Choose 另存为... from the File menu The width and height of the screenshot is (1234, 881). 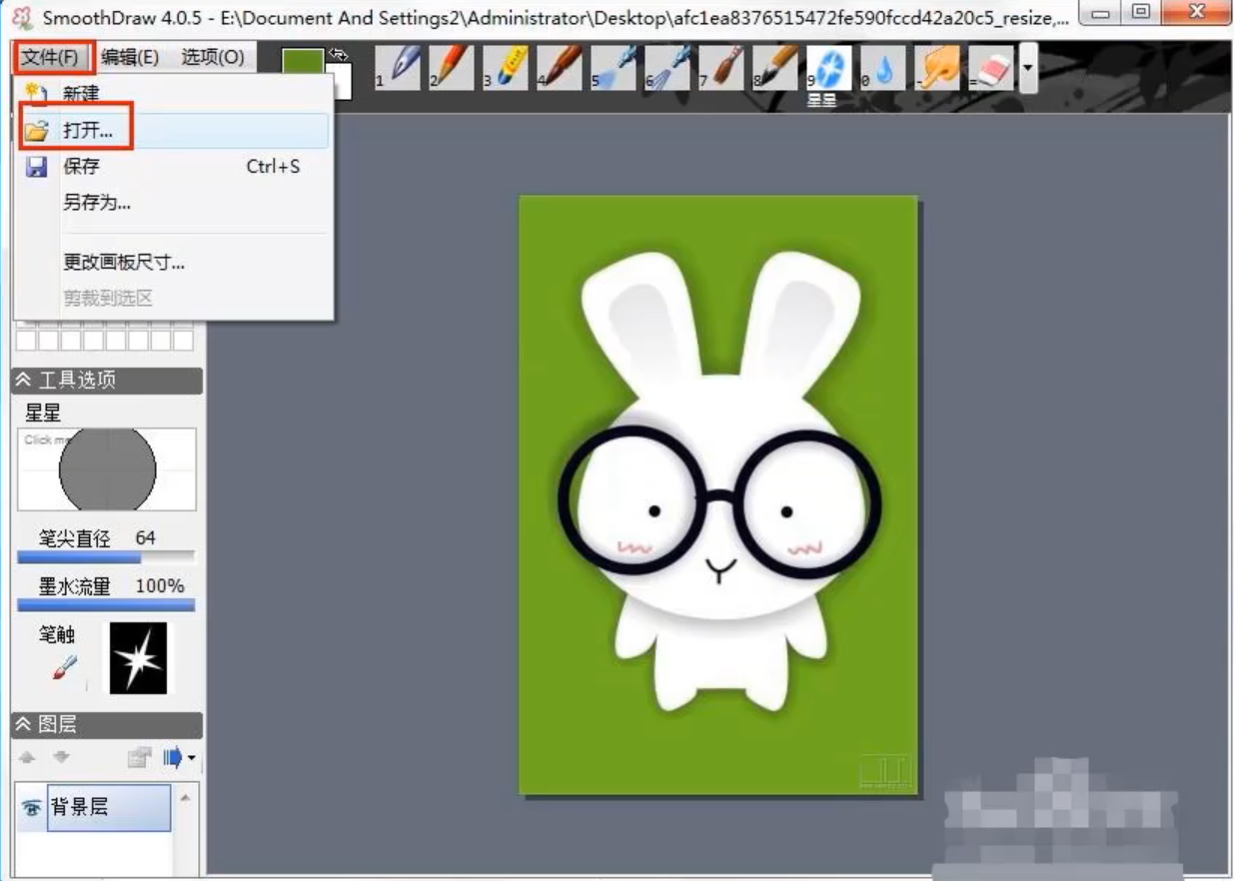point(97,203)
